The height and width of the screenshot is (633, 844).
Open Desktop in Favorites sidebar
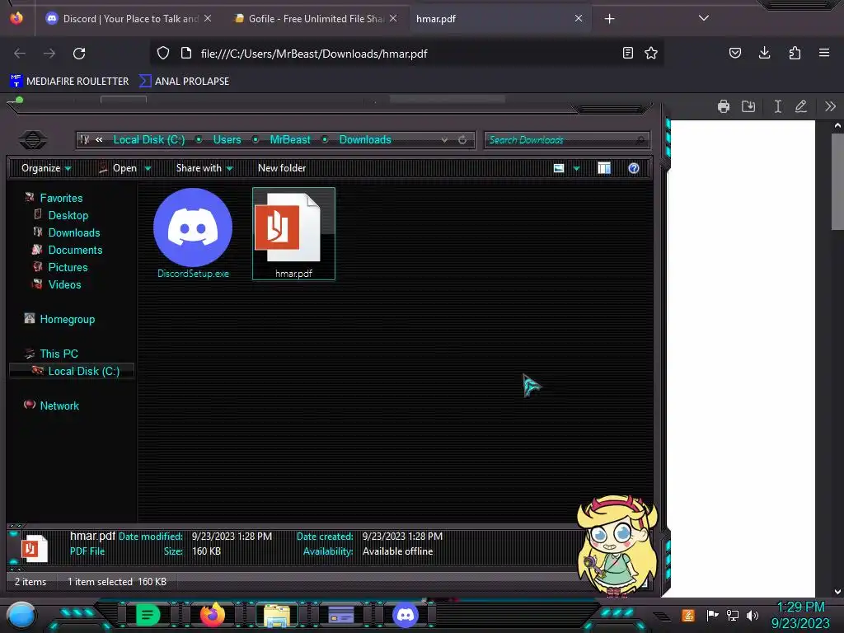click(x=68, y=215)
